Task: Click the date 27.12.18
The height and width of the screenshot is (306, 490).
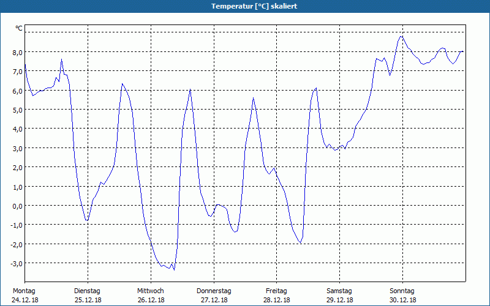Action: coord(214,300)
